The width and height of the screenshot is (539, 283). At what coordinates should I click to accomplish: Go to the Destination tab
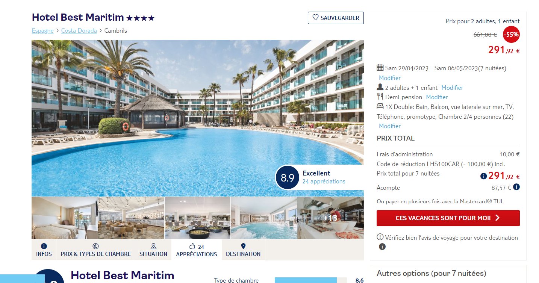[x=243, y=250]
